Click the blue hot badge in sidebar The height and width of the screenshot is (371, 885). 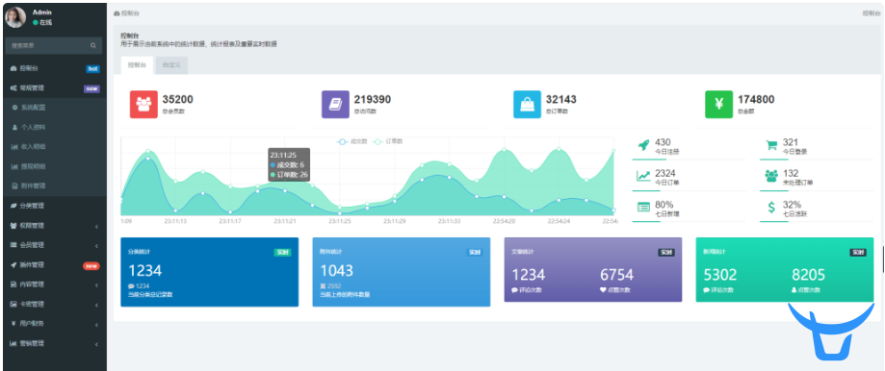pos(92,68)
